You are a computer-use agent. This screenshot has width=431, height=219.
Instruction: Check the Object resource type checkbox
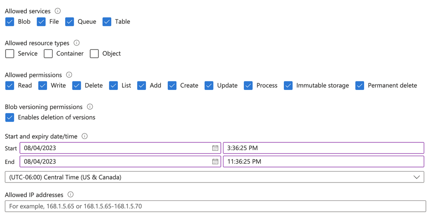pos(94,53)
